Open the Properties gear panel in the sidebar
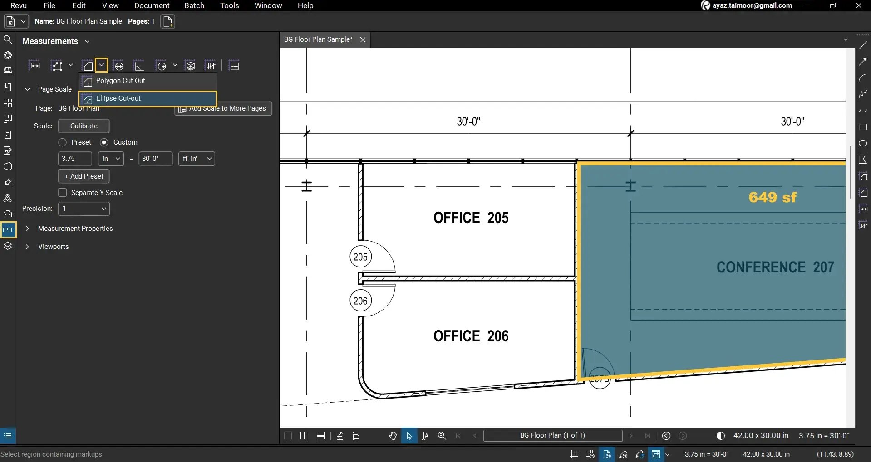871x462 pixels. [x=8, y=55]
